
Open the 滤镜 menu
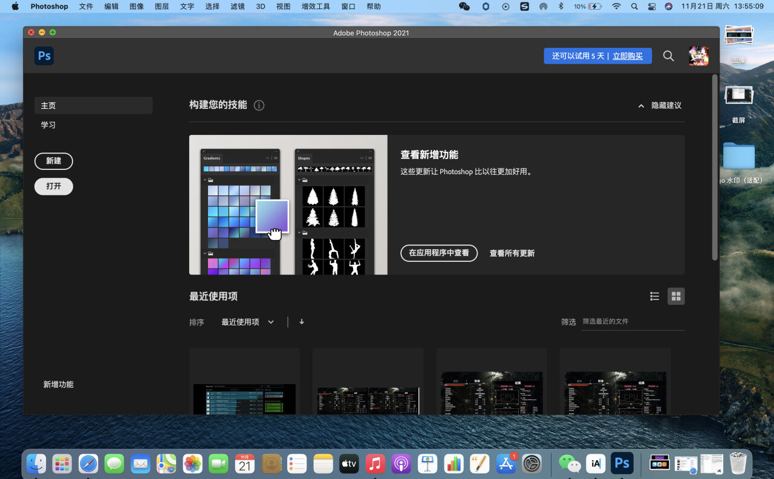tap(237, 6)
